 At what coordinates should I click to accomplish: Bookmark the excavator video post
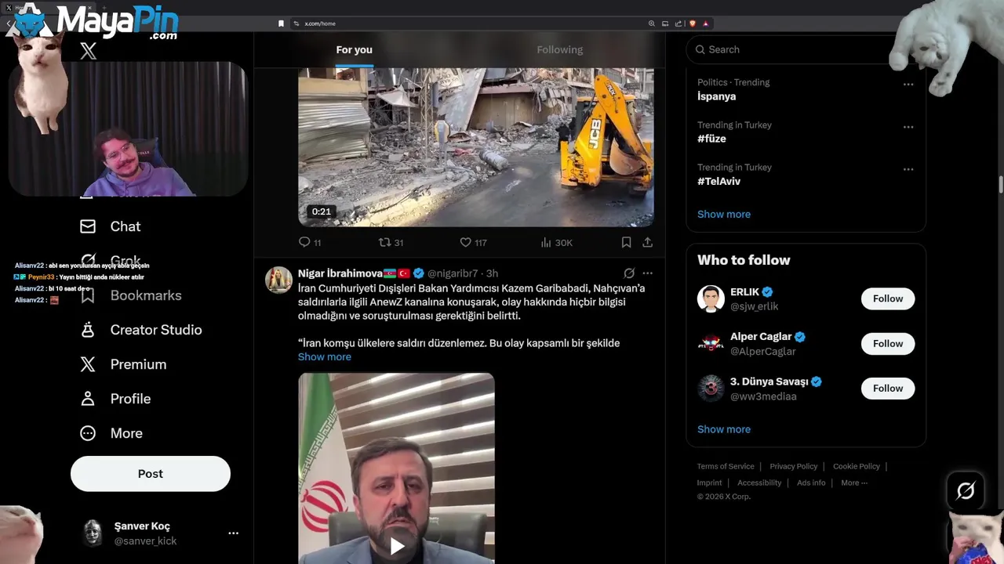pyautogui.click(x=626, y=242)
